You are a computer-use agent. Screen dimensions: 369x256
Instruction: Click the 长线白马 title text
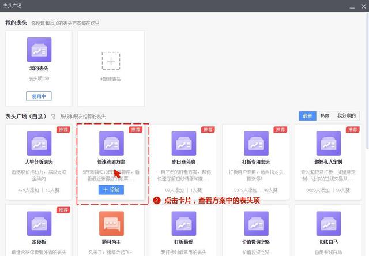point(328,242)
